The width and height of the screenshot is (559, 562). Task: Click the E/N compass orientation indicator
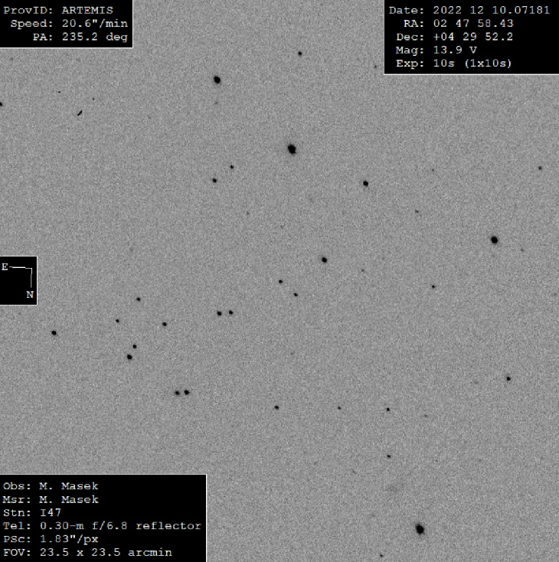[x=18, y=280]
